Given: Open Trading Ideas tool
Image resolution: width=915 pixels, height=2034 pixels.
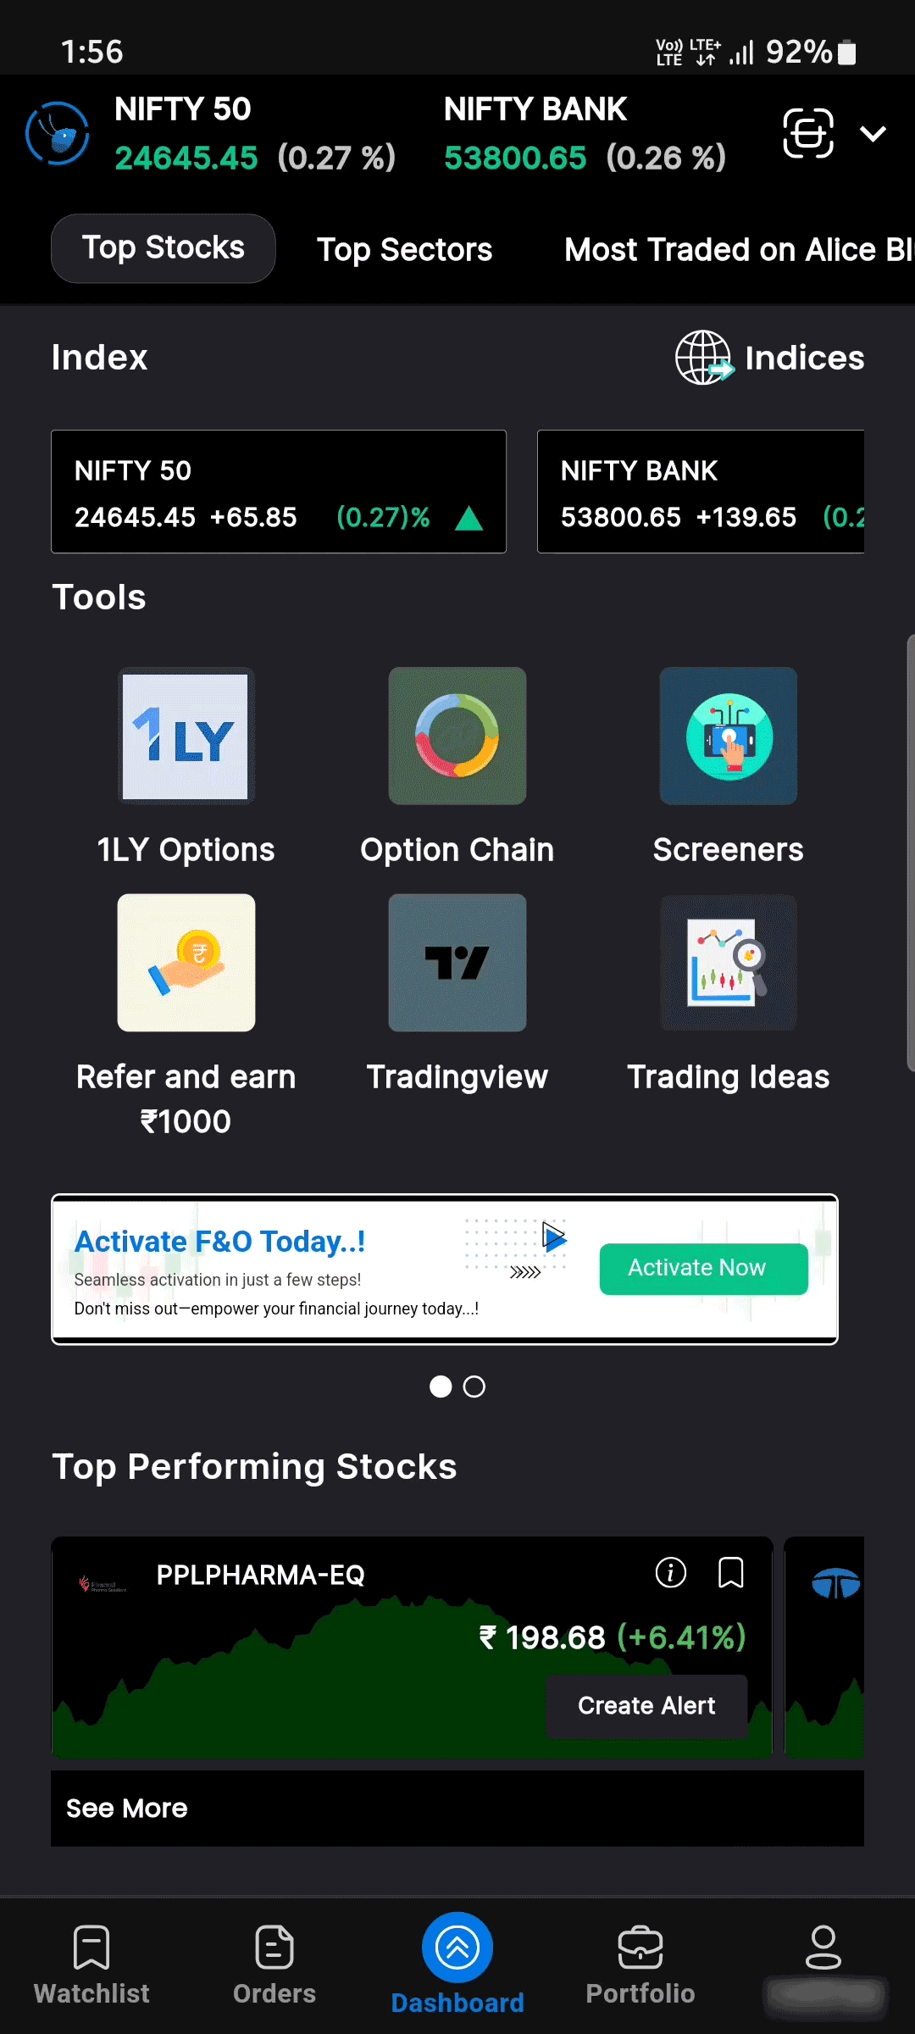Looking at the screenshot, I should (729, 963).
